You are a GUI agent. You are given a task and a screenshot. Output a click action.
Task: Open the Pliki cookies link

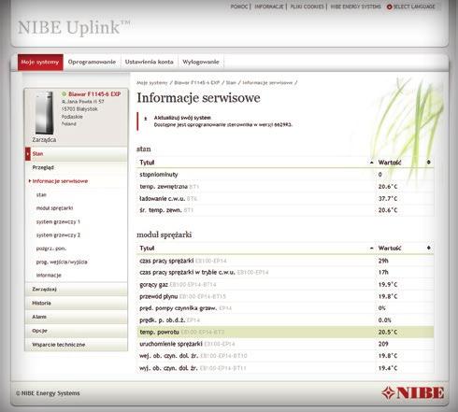(308, 7)
